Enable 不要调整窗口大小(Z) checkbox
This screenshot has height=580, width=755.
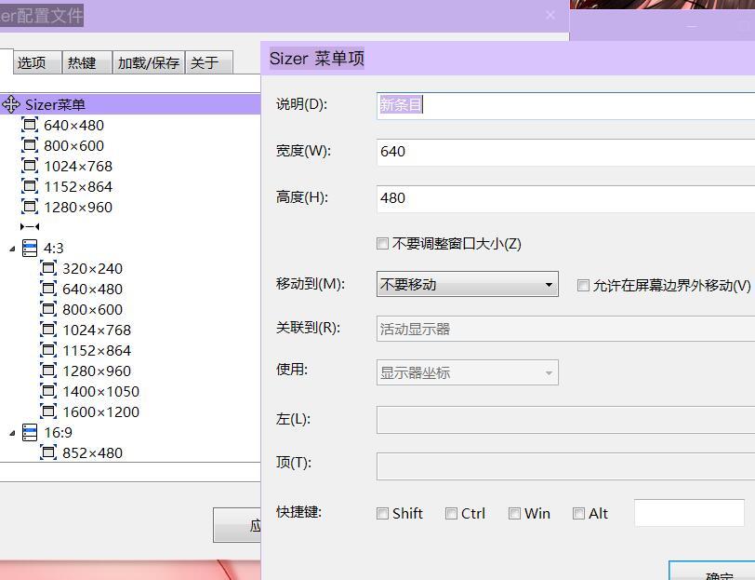(x=382, y=244)
